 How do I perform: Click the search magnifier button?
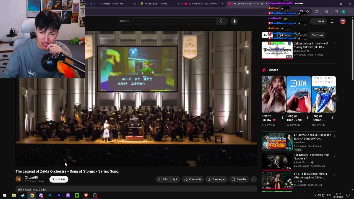click(x=222, y=21)
